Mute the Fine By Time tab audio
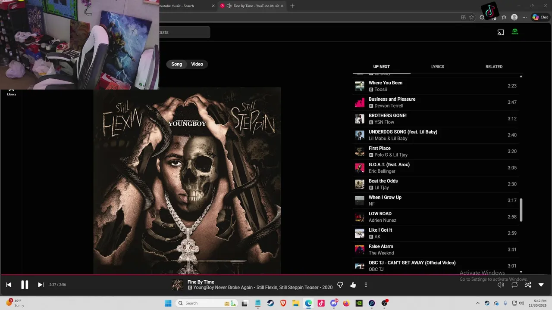The image size is (552, 310). coord(229,6)
